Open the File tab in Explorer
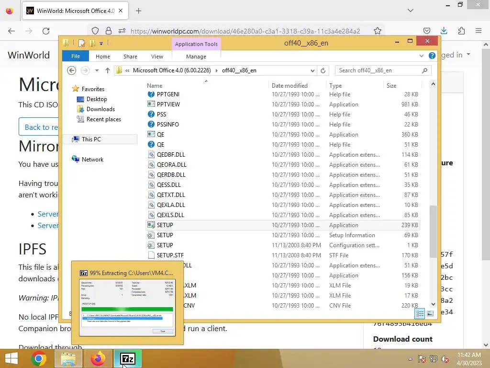The width and height of the screenshot is (490, 368). pyautogui.click(x=75, y=56)
